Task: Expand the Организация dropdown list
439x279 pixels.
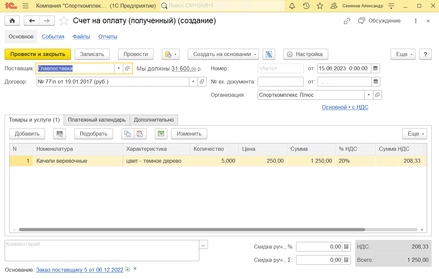Action: (x=369, y=95)
